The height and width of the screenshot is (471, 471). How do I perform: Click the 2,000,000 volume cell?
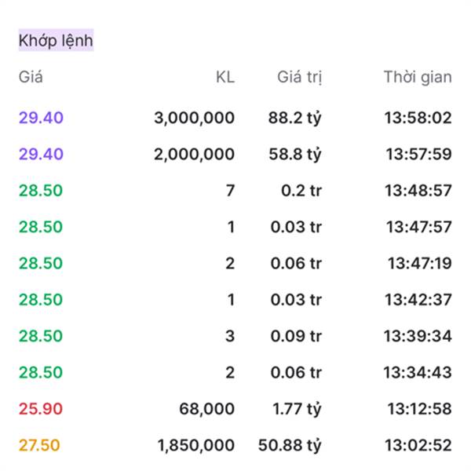coord(194,154)
